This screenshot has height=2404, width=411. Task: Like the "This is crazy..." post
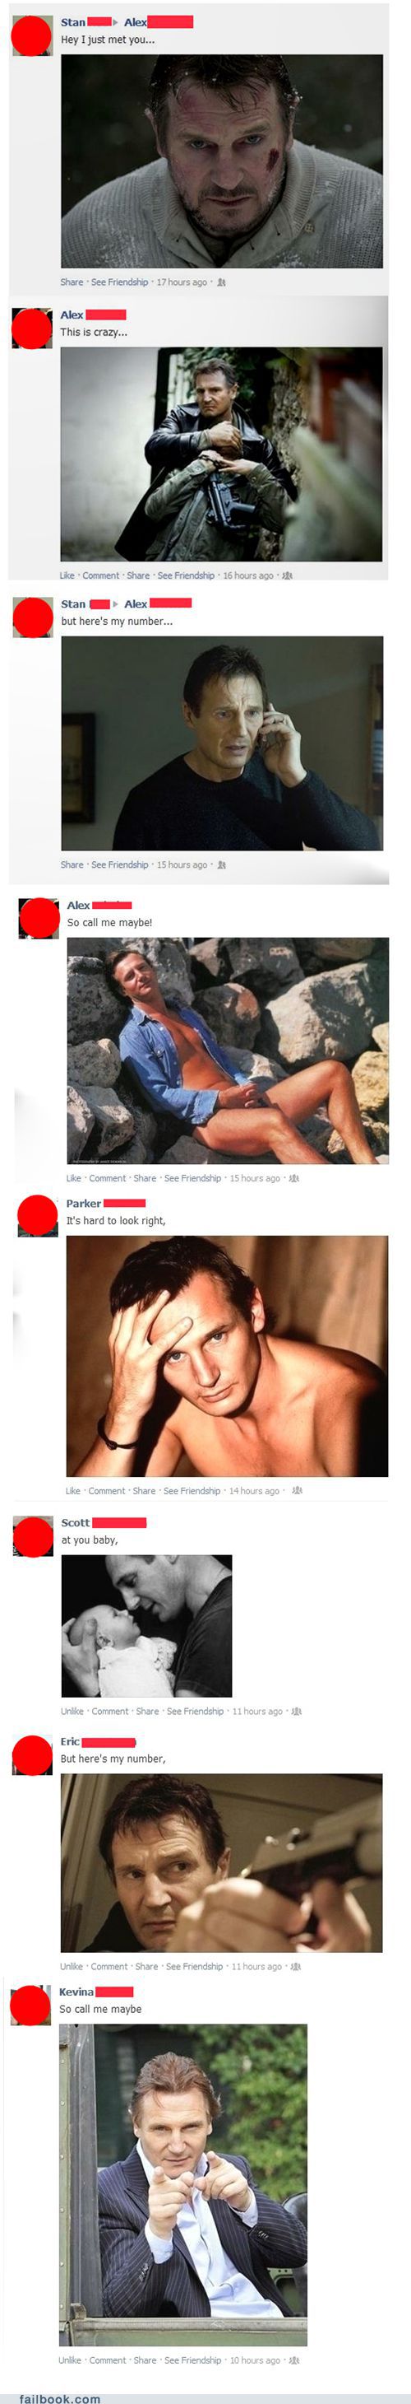[x=67, y=575]
